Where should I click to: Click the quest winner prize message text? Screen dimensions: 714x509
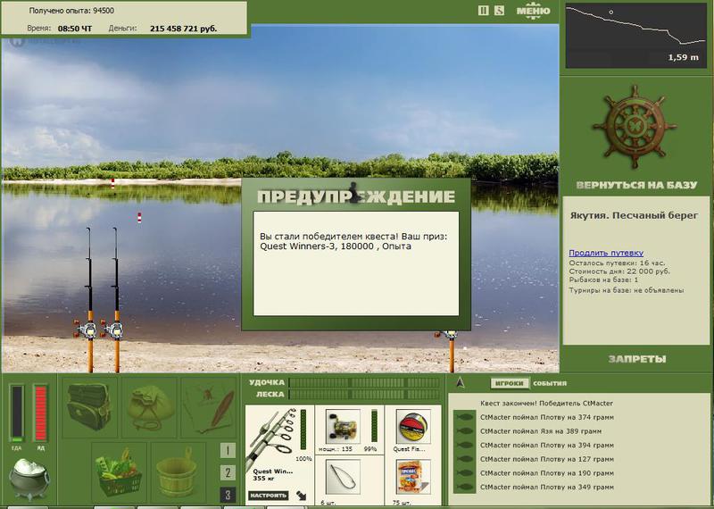[354, 241]
